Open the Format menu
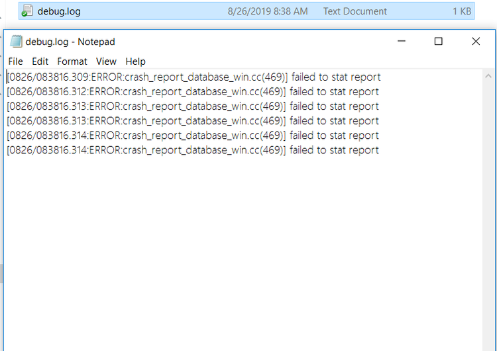 click(x=72, y=61)
